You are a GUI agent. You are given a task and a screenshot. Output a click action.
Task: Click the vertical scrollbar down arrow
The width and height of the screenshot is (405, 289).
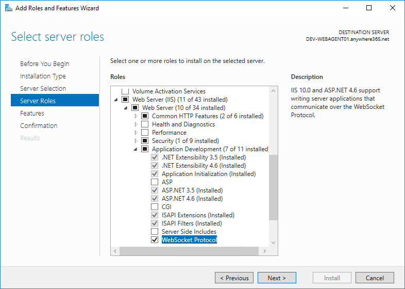273,243
